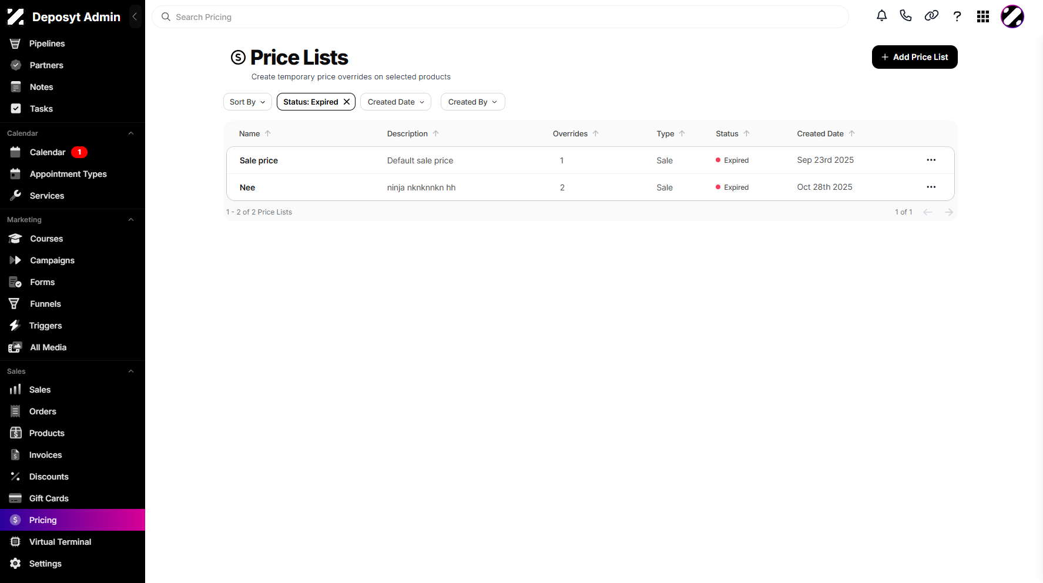The width and height of the screenshot is (1043, 583).
Task: Click the Notes sidebar icon
Action: [x=16, y=87]
